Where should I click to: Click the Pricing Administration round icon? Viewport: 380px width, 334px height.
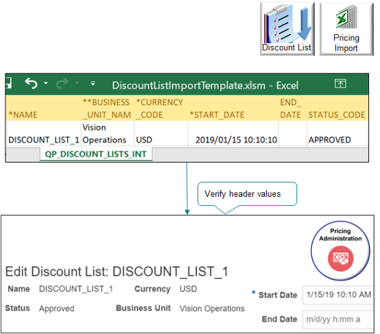(x=340, y=251)
